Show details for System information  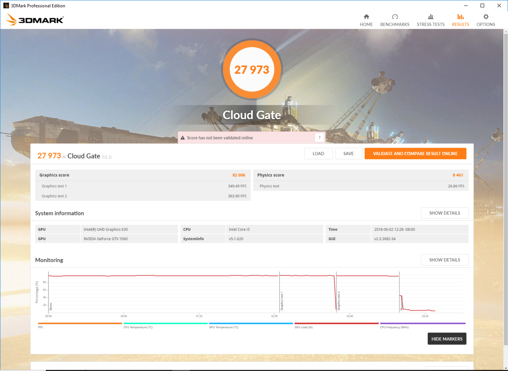445,213
